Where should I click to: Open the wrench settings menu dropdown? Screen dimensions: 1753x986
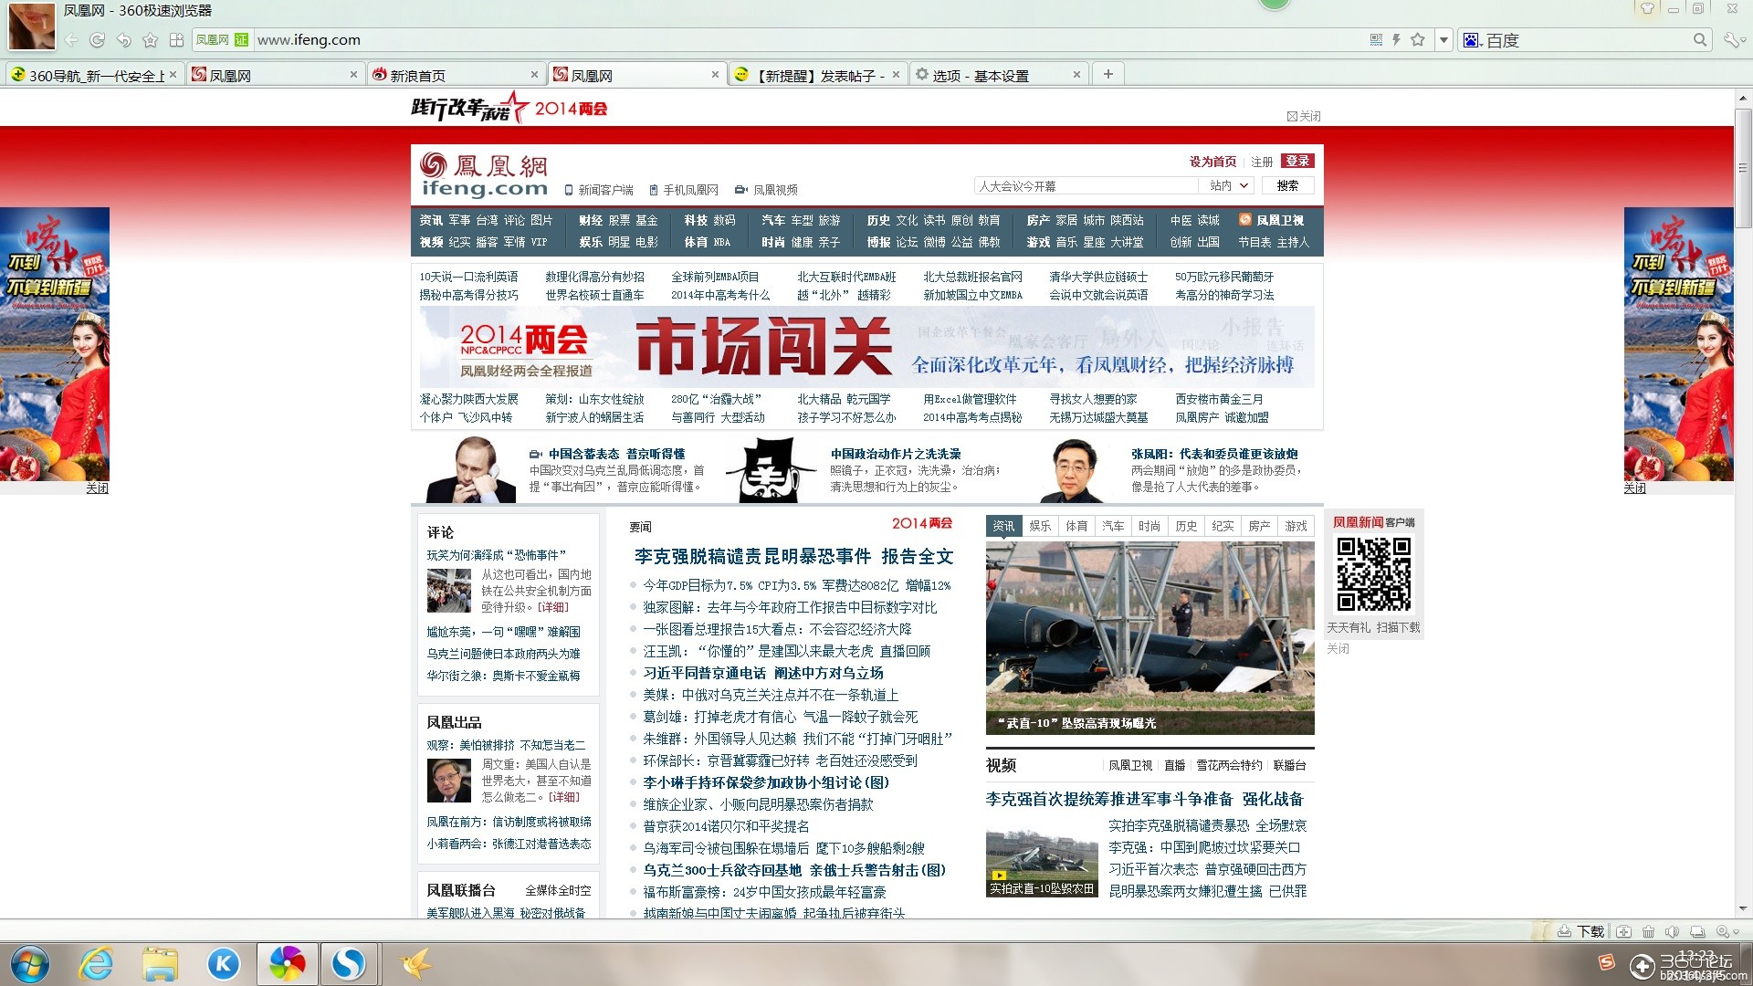click(x=1733, y=39)
